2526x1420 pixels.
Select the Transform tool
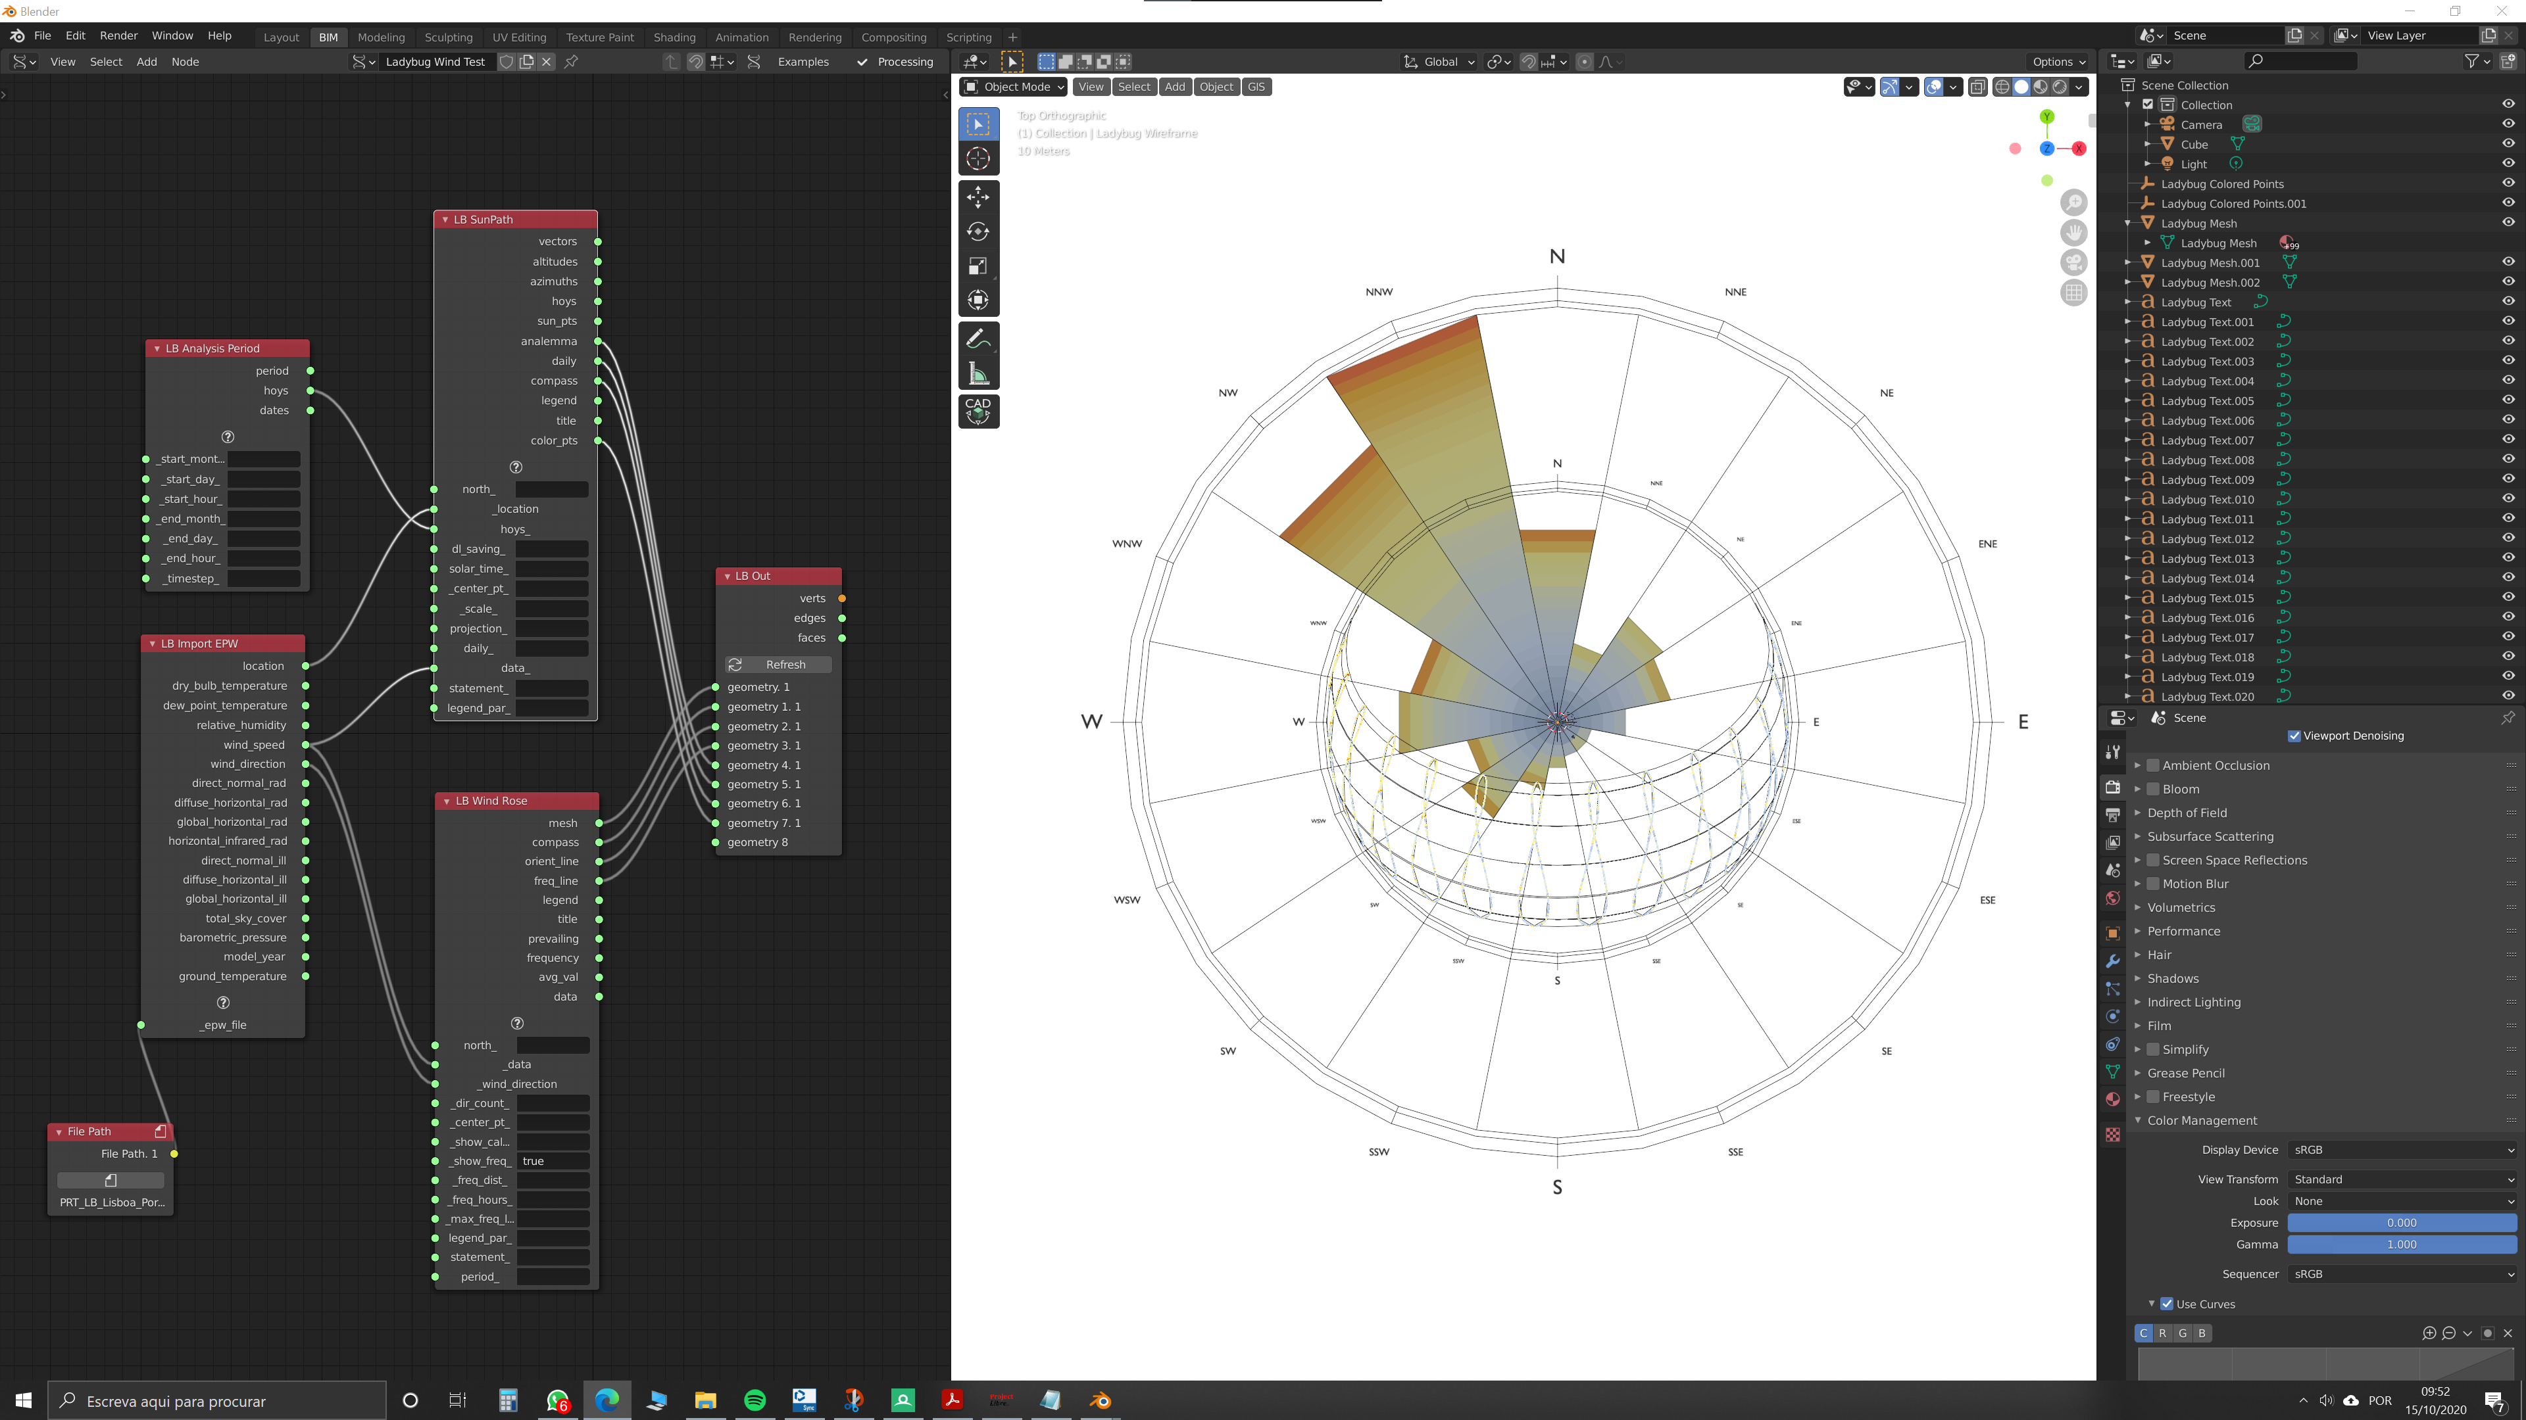978,300
